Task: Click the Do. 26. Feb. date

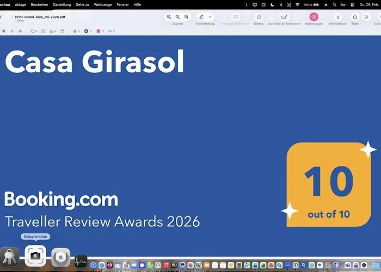Action: pos(369,4)
